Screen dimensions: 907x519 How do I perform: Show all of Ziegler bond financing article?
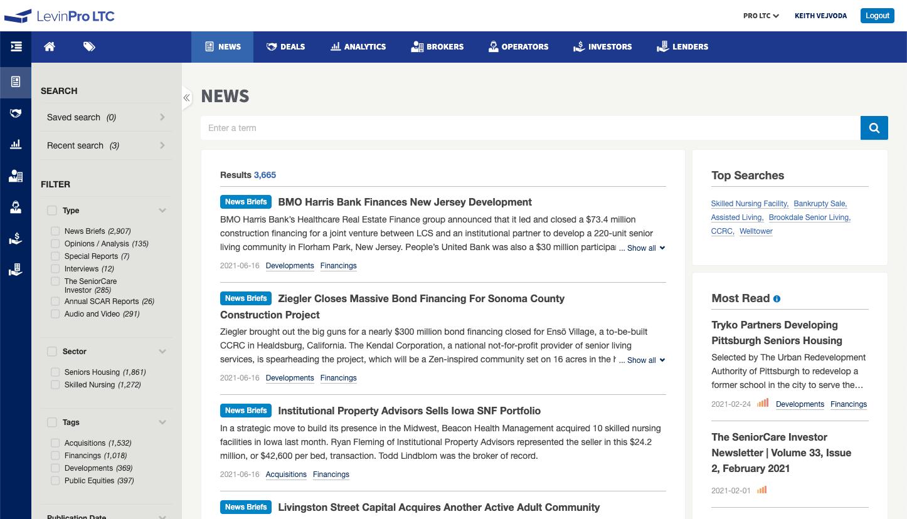tap(642, 360)
